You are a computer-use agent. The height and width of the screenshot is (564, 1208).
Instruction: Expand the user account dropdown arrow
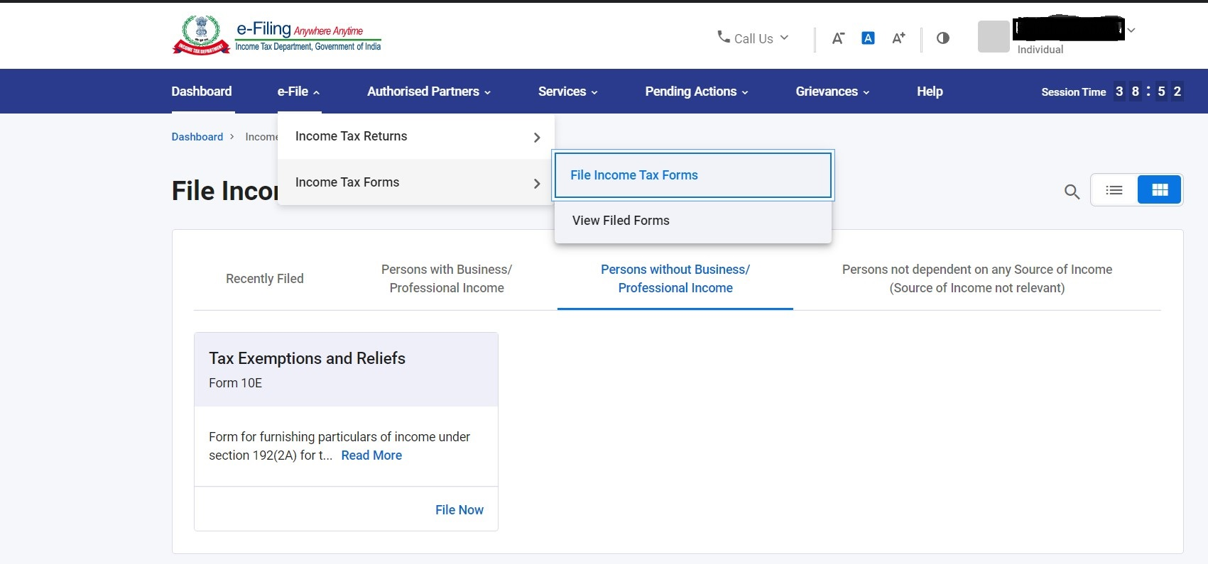[x=1131, y=31]
